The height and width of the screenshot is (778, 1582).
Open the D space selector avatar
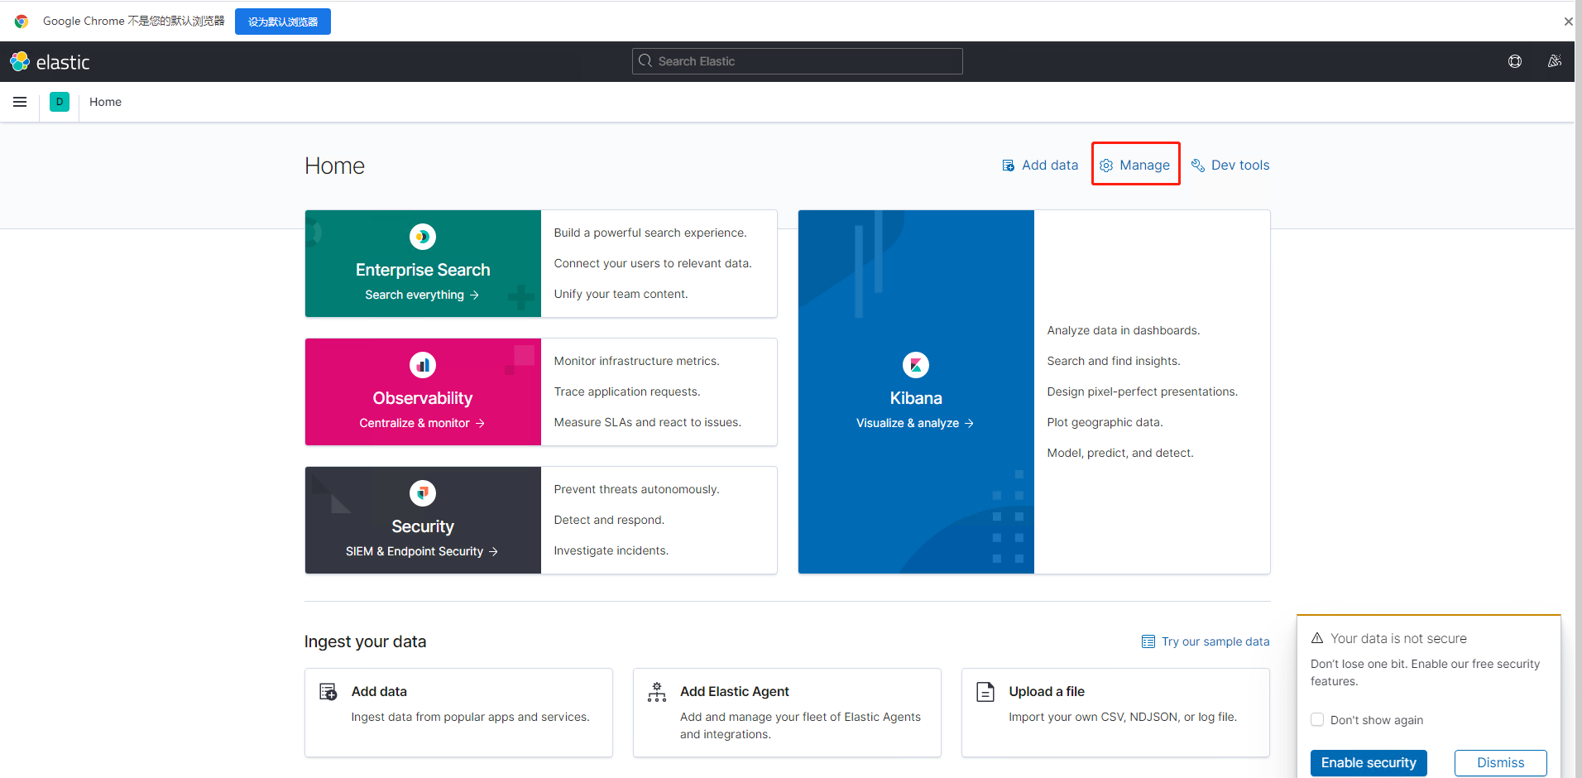[60, 102]
